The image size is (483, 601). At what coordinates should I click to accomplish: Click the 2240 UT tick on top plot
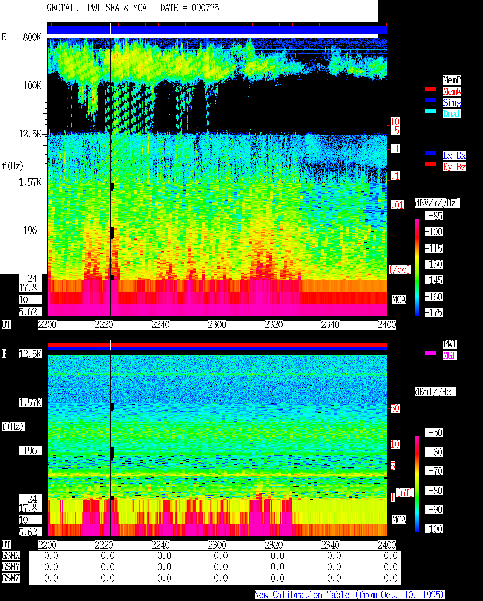pos(160,325)
